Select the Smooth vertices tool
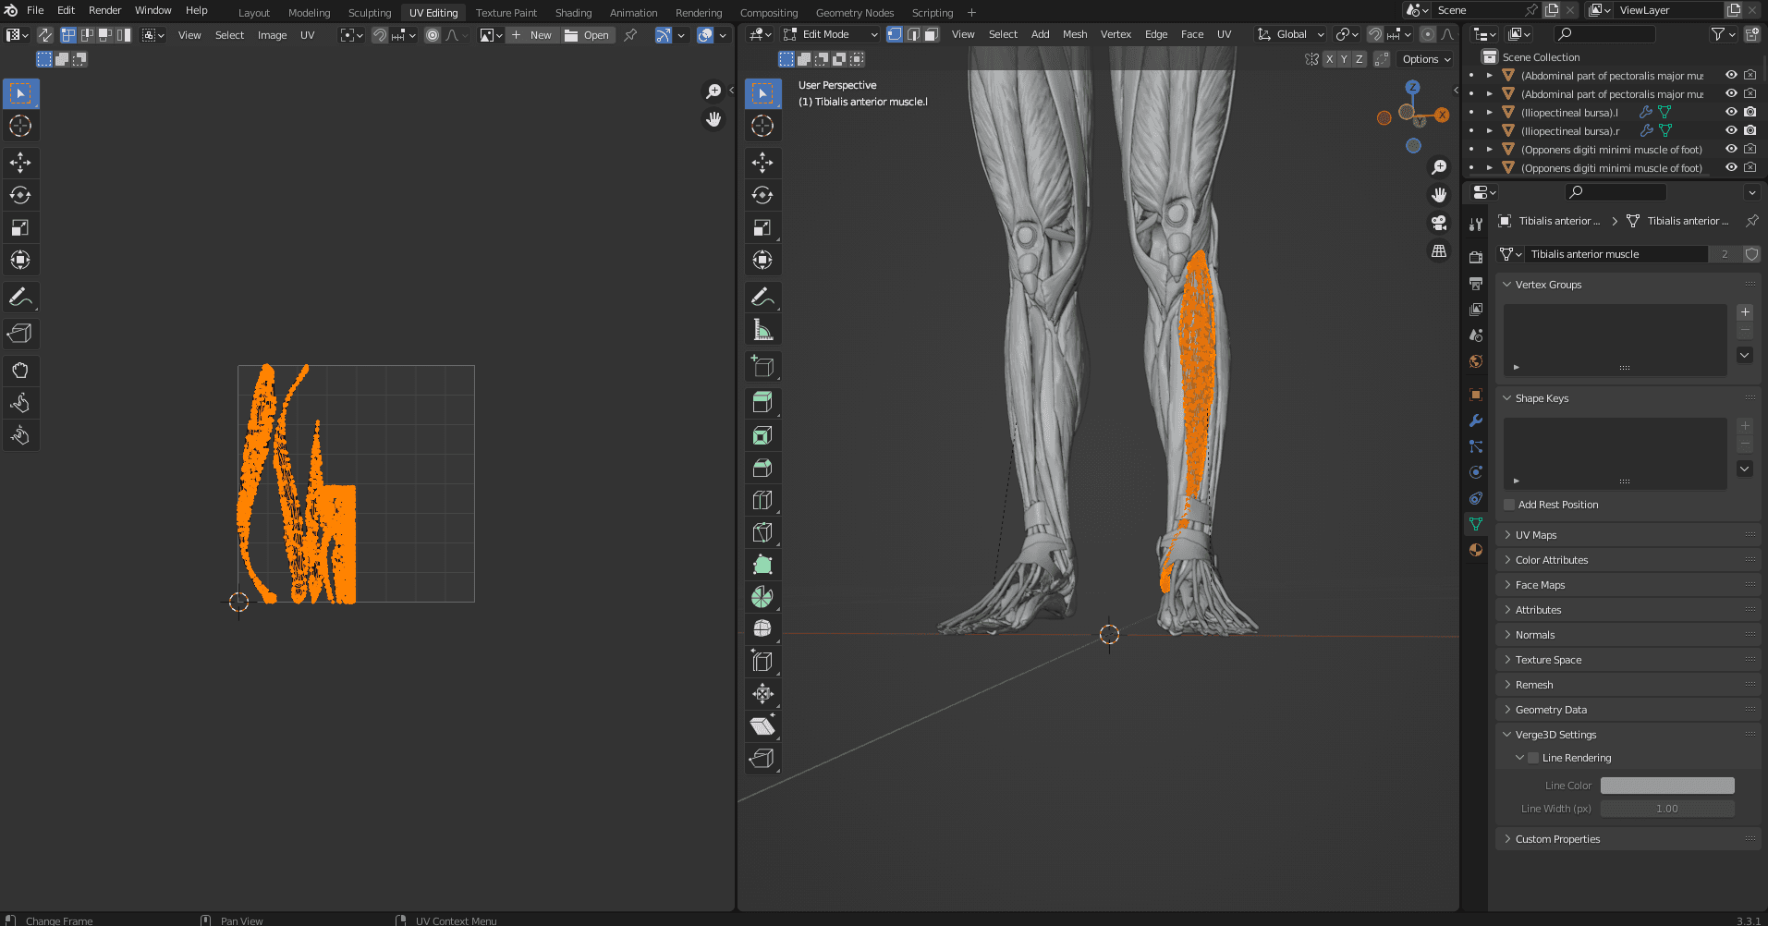This screenshot has width=1768, height=926. 762,629
